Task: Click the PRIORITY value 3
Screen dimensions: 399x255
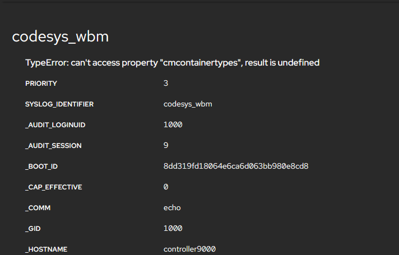Action: [x=166, y=84]
